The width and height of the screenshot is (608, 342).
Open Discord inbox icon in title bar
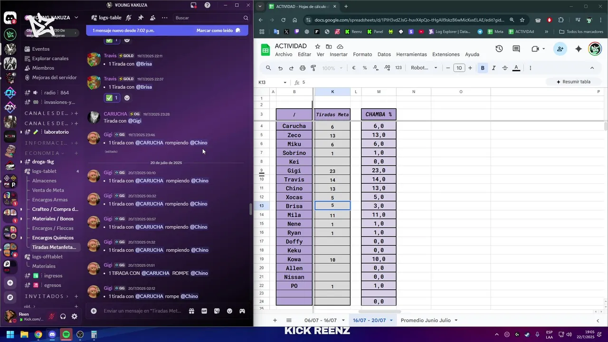194,5
